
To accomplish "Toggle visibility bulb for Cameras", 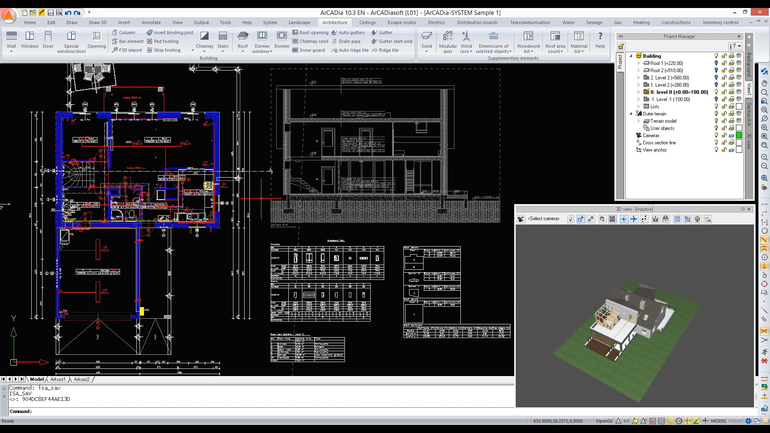I will (716, 136).
